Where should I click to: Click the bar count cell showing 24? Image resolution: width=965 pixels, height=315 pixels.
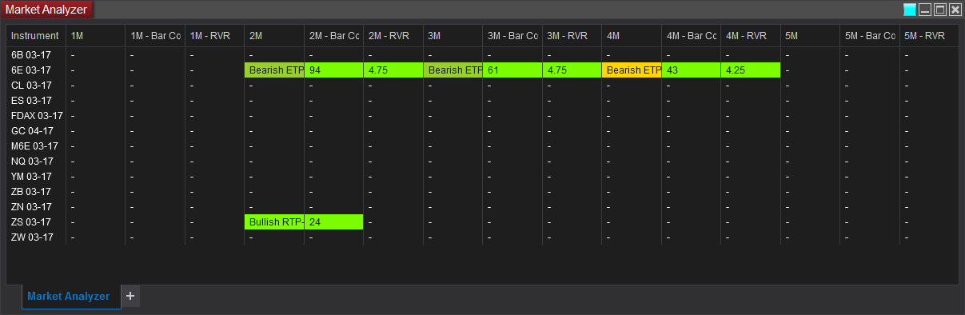point(333,221)
